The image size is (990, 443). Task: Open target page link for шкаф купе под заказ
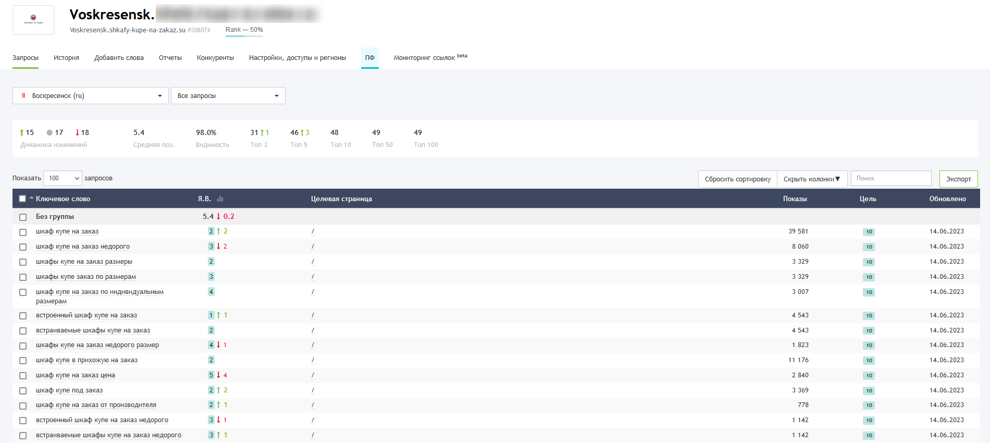(x=313, y=390)
